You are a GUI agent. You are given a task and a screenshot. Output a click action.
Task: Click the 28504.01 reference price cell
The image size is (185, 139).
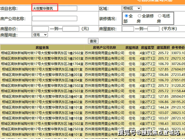click(178, 96)
